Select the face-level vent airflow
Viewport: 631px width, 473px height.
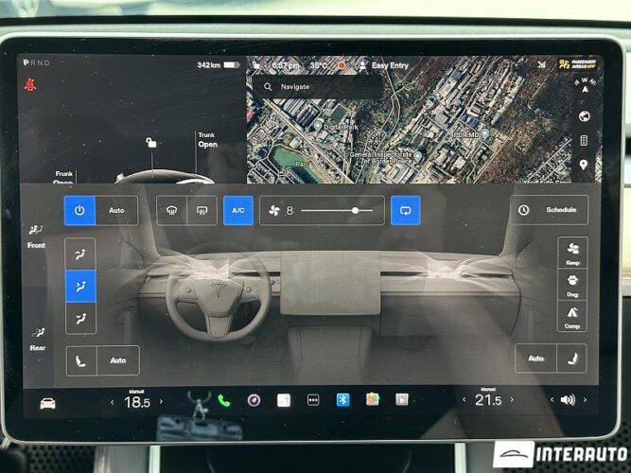pyautogui.click(x=80, y=286)
